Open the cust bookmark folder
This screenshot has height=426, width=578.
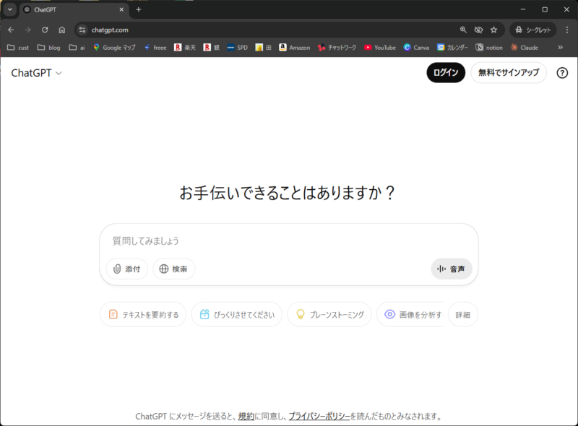pos(18,48)
